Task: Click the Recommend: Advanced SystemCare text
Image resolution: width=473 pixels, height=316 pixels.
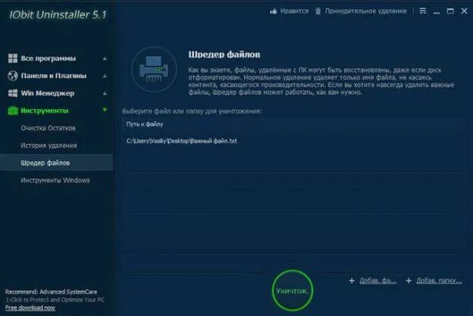Action: tap(52, 292)
